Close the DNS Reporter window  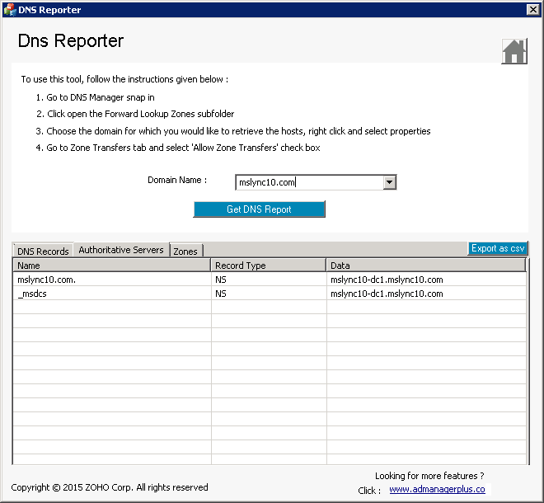532,10
